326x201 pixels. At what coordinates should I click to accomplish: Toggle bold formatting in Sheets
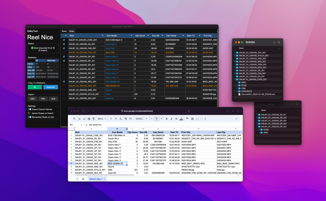[166, 119]
